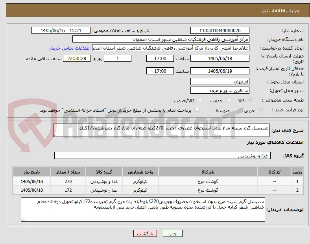This screenshot has width=310, height=244.
Task: Toggle the اسناد خزانه اسلامی payment checkbox
Action: (x=197, y=109)
